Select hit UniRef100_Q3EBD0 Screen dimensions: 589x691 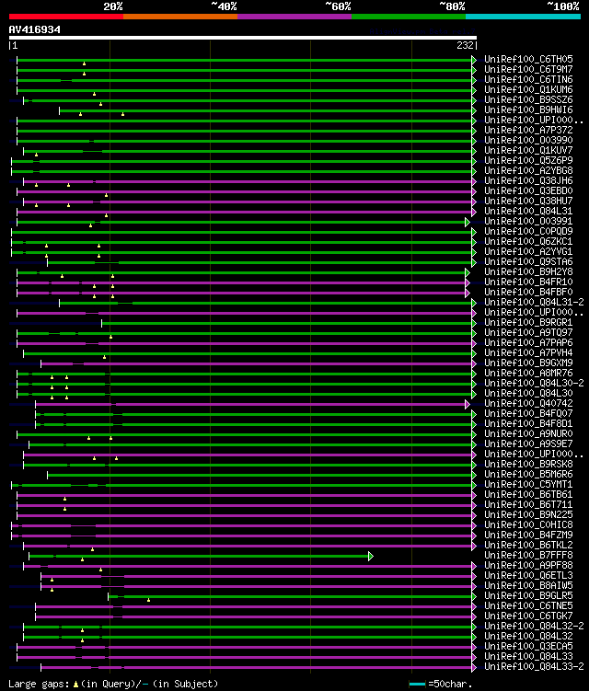point(528,190)
